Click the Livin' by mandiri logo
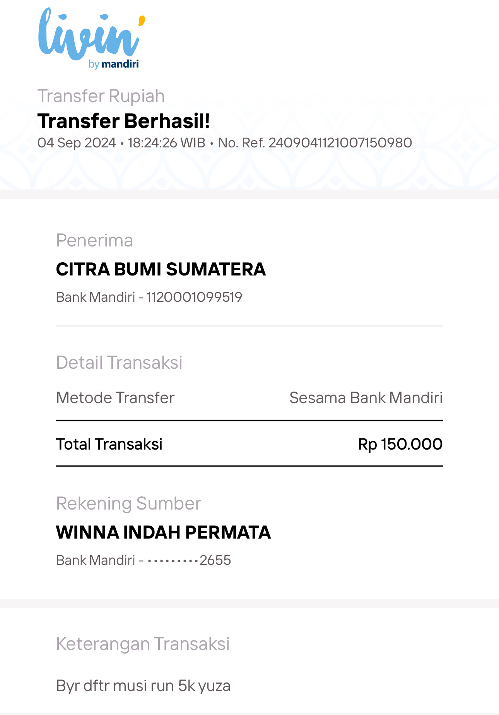 (x=92, y=39)
